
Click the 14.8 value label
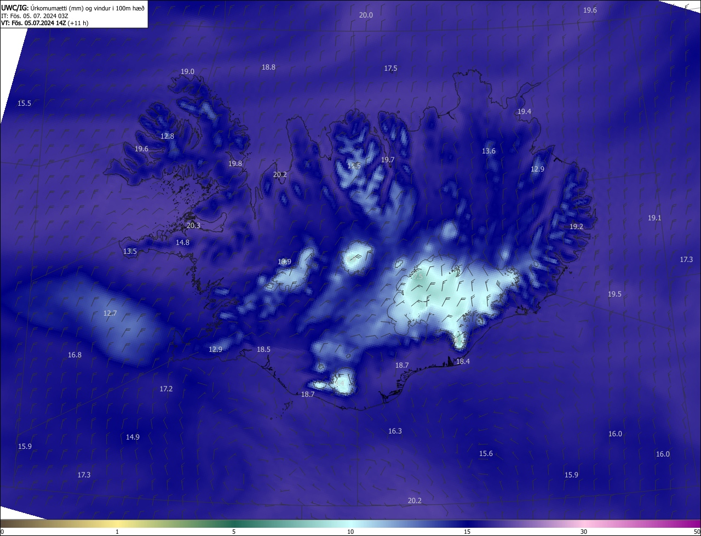click(x=182, y=243)
